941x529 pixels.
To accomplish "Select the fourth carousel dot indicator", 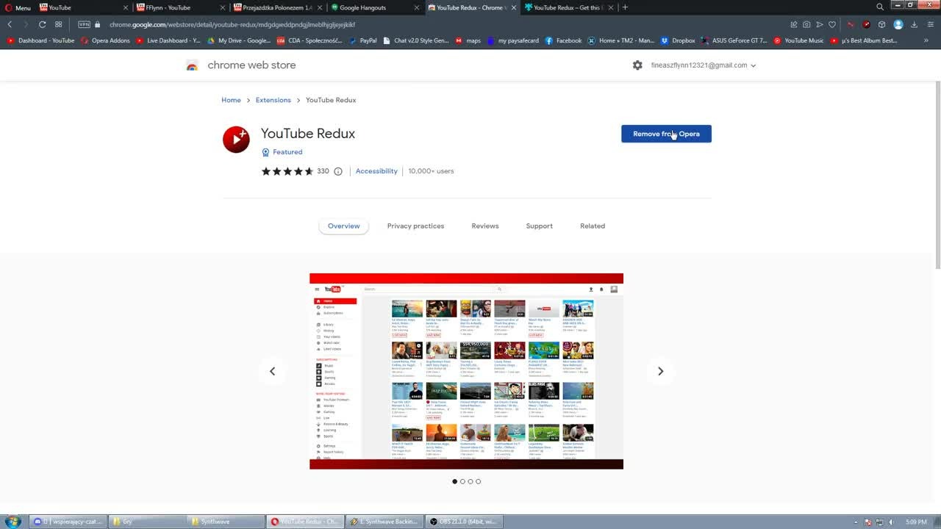I will click(x=478, y=481).
